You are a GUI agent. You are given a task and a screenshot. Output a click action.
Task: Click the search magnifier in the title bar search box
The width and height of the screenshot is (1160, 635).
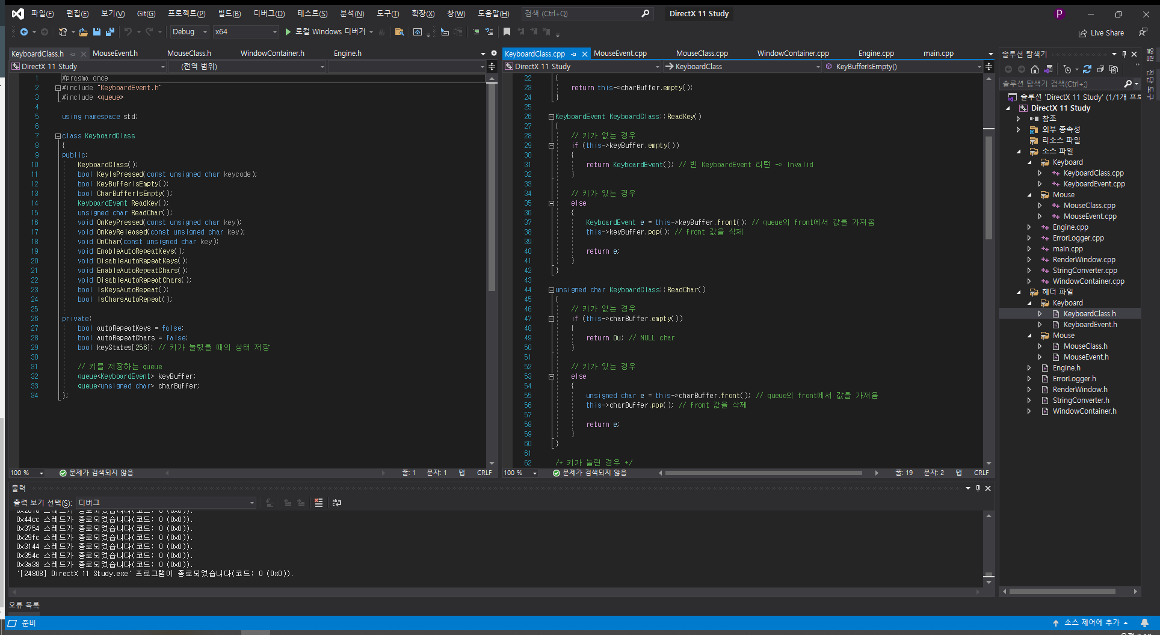tap(646, 13)
